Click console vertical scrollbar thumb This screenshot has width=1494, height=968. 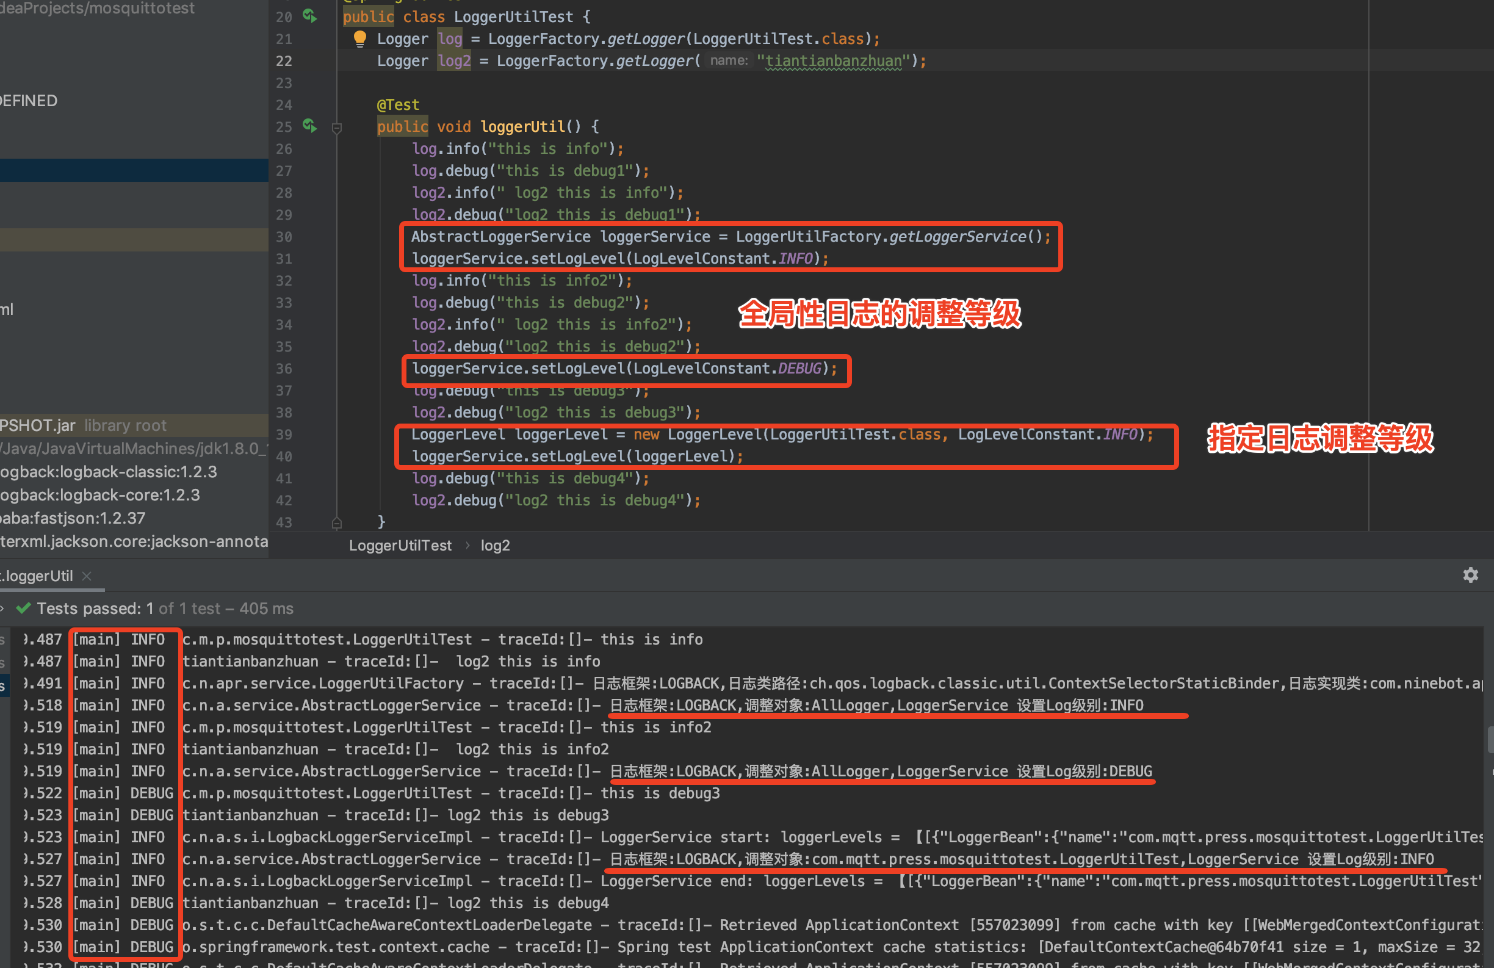tap(1490, 740)
